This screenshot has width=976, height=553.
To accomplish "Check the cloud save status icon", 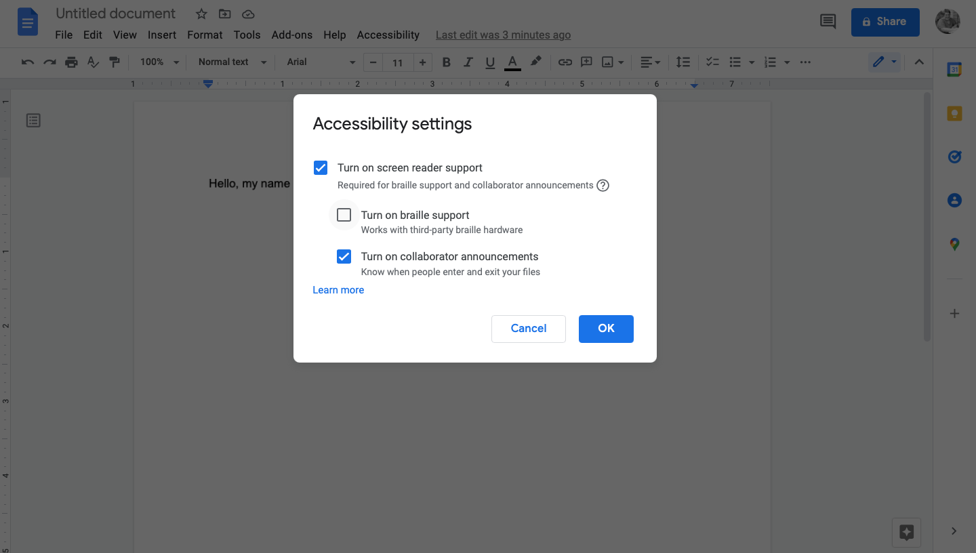I will [x=248, y=14].
